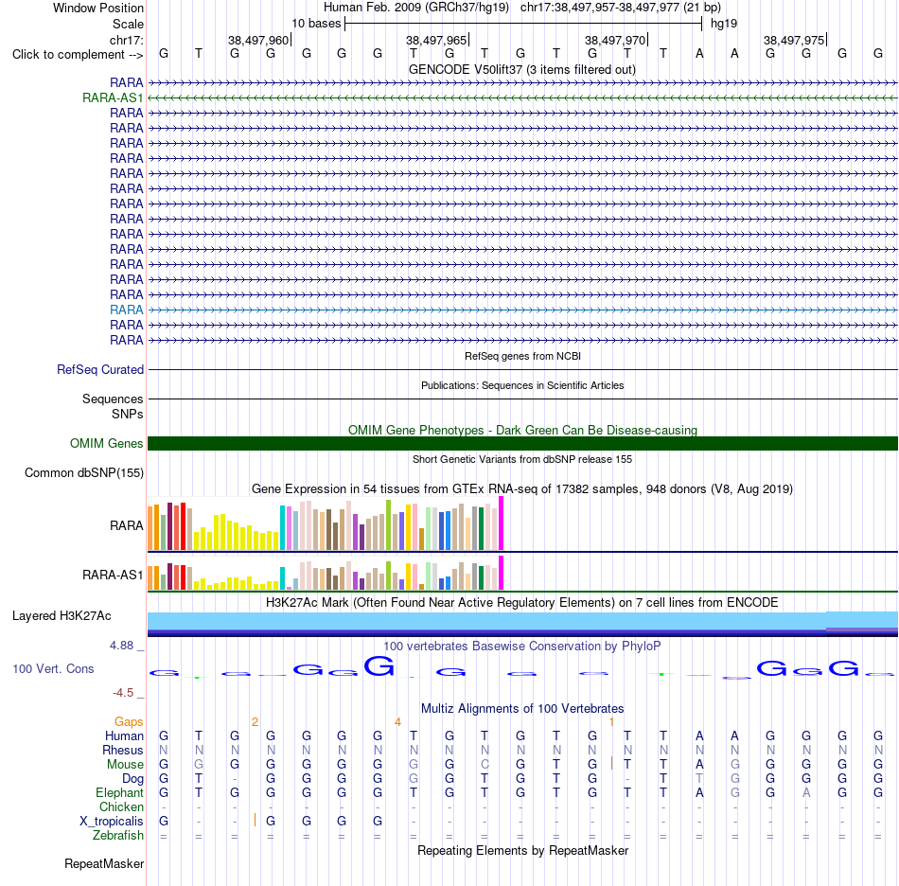
Task: Open '100 vertebrates Basewise Conservation by PhyloP' title
Action: [x=522, y=646]
